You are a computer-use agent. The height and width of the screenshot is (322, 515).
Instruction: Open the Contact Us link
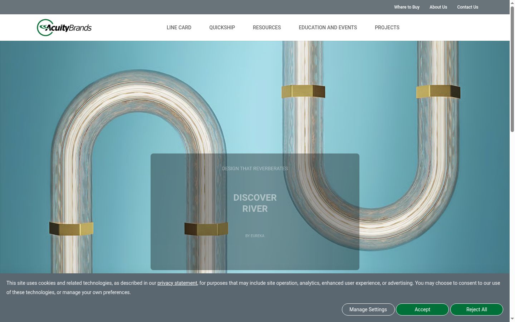467,7
